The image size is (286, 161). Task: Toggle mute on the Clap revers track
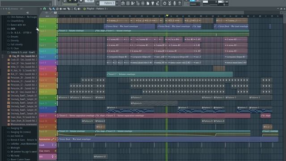[55, 151]
